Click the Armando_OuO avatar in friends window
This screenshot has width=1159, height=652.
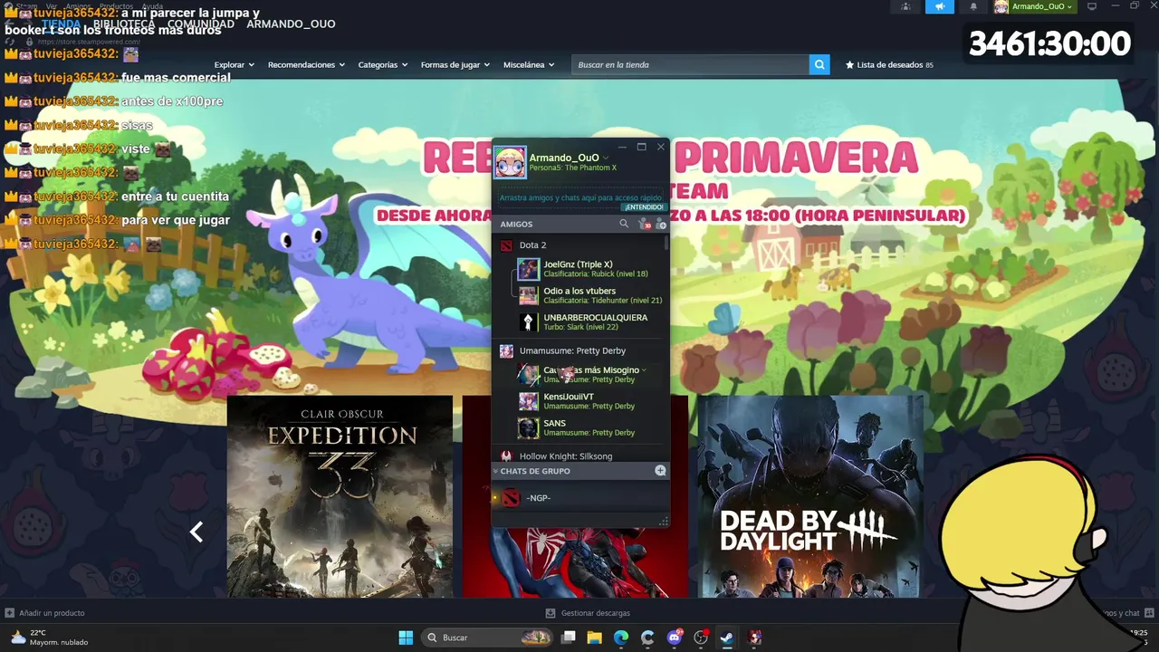pyautogui.click(x=510, y=162)
